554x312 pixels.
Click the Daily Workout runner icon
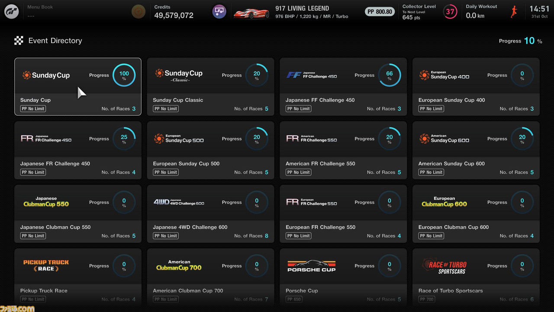[x=514, y=12]
